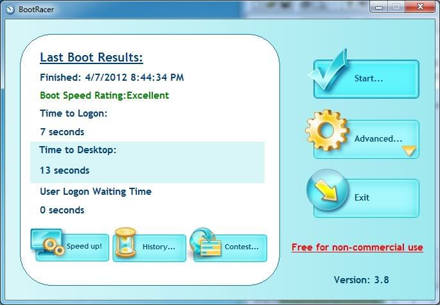Image resolution: width=440 pixels, height=305 pixels.
Task: Click the golden gear icon on Advanced
Action: click(x=327, y=131)
